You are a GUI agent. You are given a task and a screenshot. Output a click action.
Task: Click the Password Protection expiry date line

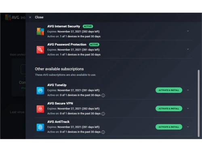(74, 50)
